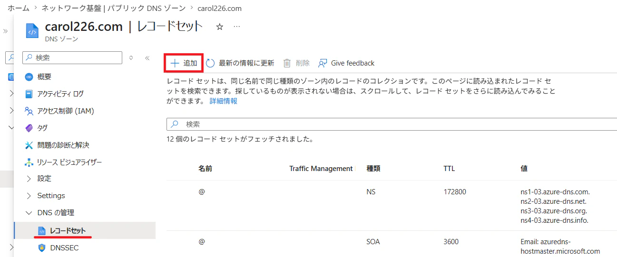This screenshot has width=617, height=257.
Task: Click TTL value 3600
Action: pos(451,242)
